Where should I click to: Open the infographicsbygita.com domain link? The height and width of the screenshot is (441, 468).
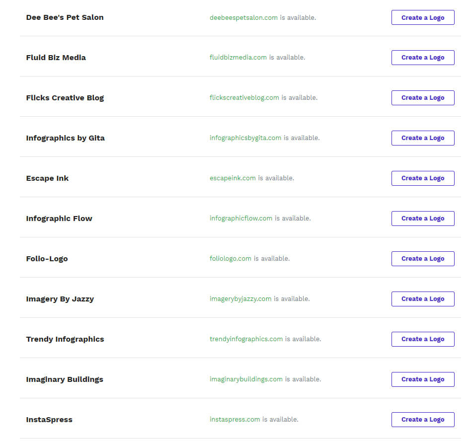point(245,138)
